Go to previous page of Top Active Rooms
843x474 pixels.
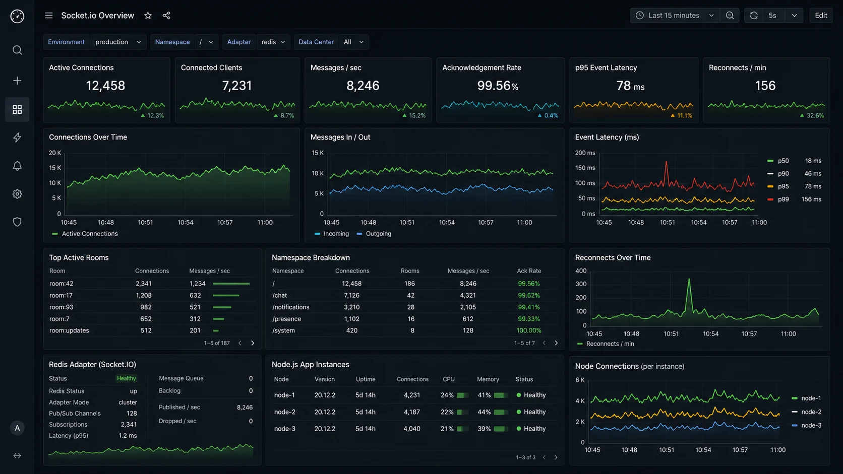tap(240, 343)
